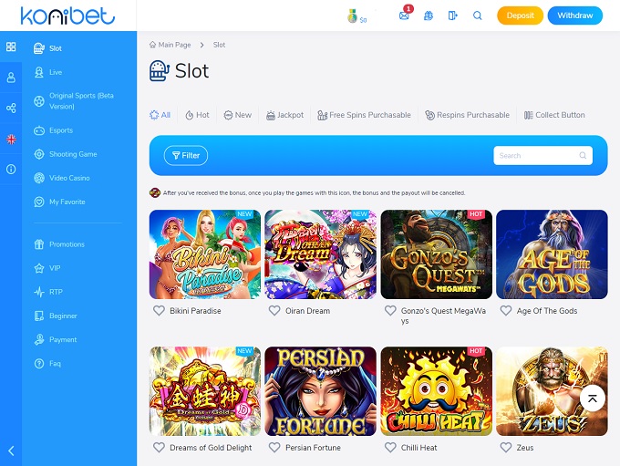
Task: Open the header search magnifier icon
Action: (x=477, y=16)
